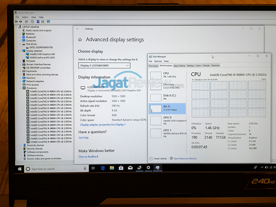This screenshot has width=276, height=207.
Task: Switch to the Startup tab
Action: [x=190, y=66]
